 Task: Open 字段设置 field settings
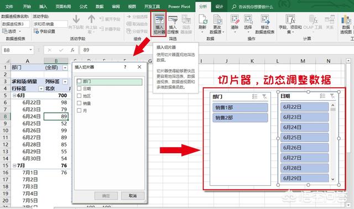(44, 32)
